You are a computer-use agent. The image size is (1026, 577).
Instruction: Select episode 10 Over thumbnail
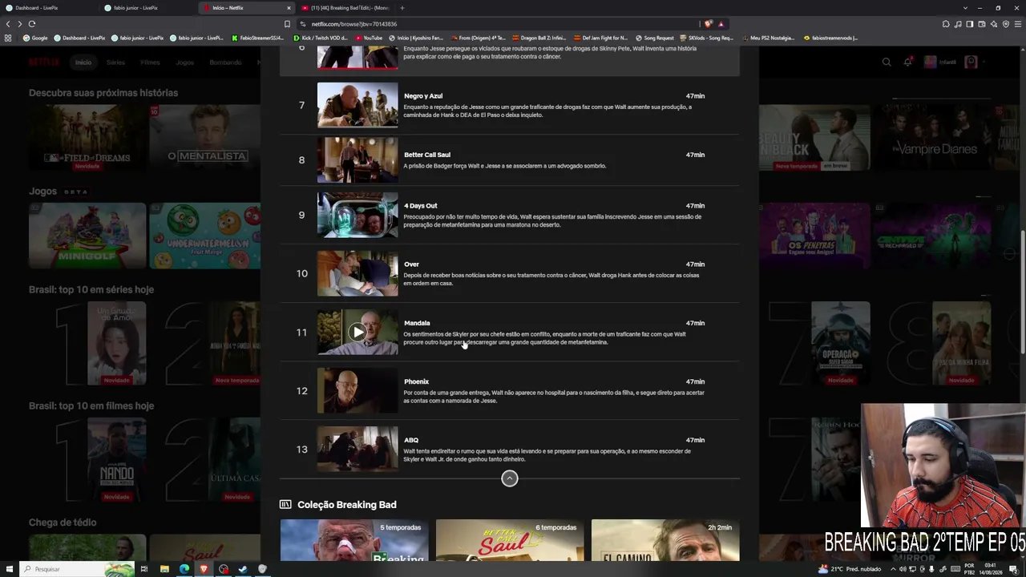click(357, 273)
